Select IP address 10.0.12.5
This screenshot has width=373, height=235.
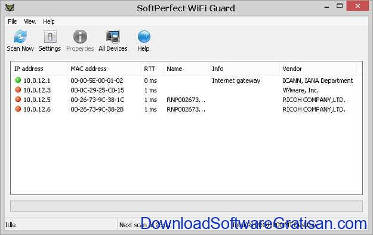37,100
